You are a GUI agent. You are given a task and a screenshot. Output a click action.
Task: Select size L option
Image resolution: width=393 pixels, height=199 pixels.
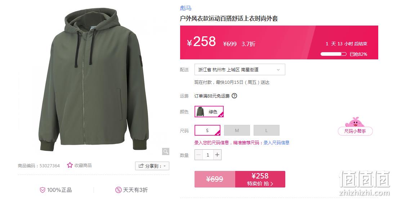(267, 130)
